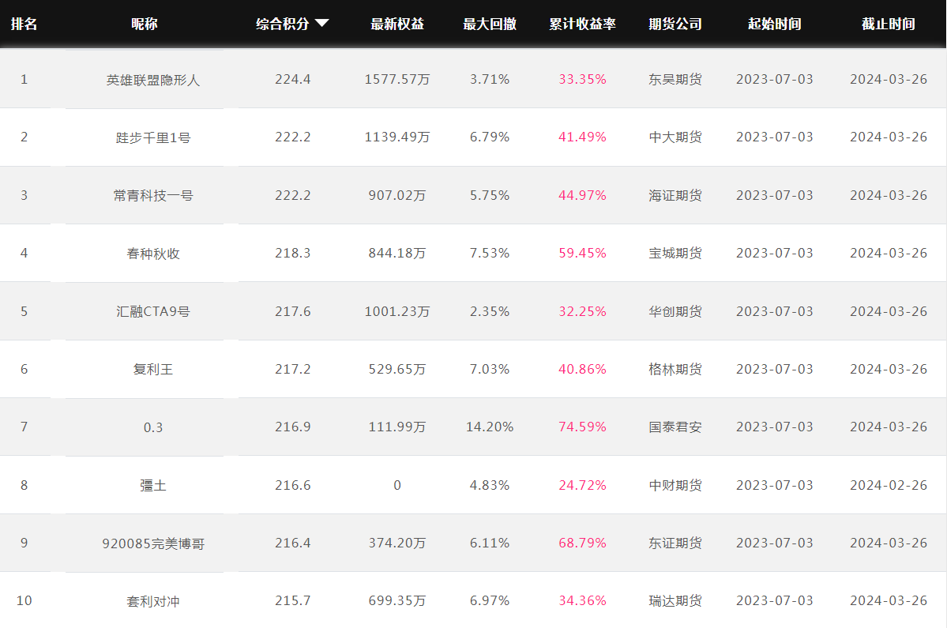Click the 昵称 column header
947x628 pixels.
pyautogui.click(x=145, y=24)
